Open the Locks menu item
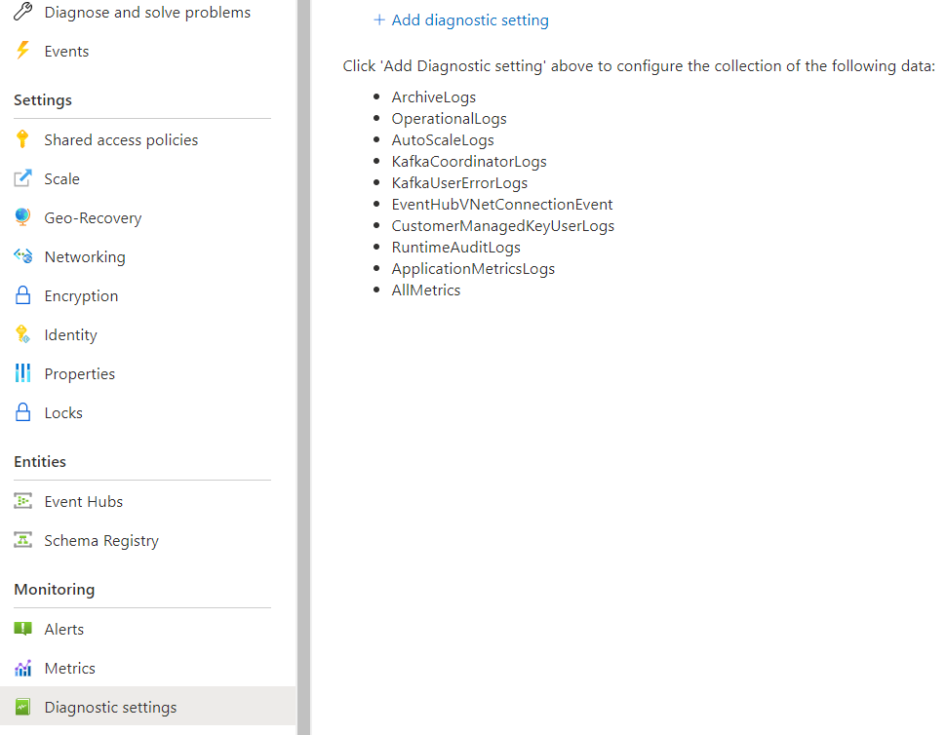 tap(63, 413)
